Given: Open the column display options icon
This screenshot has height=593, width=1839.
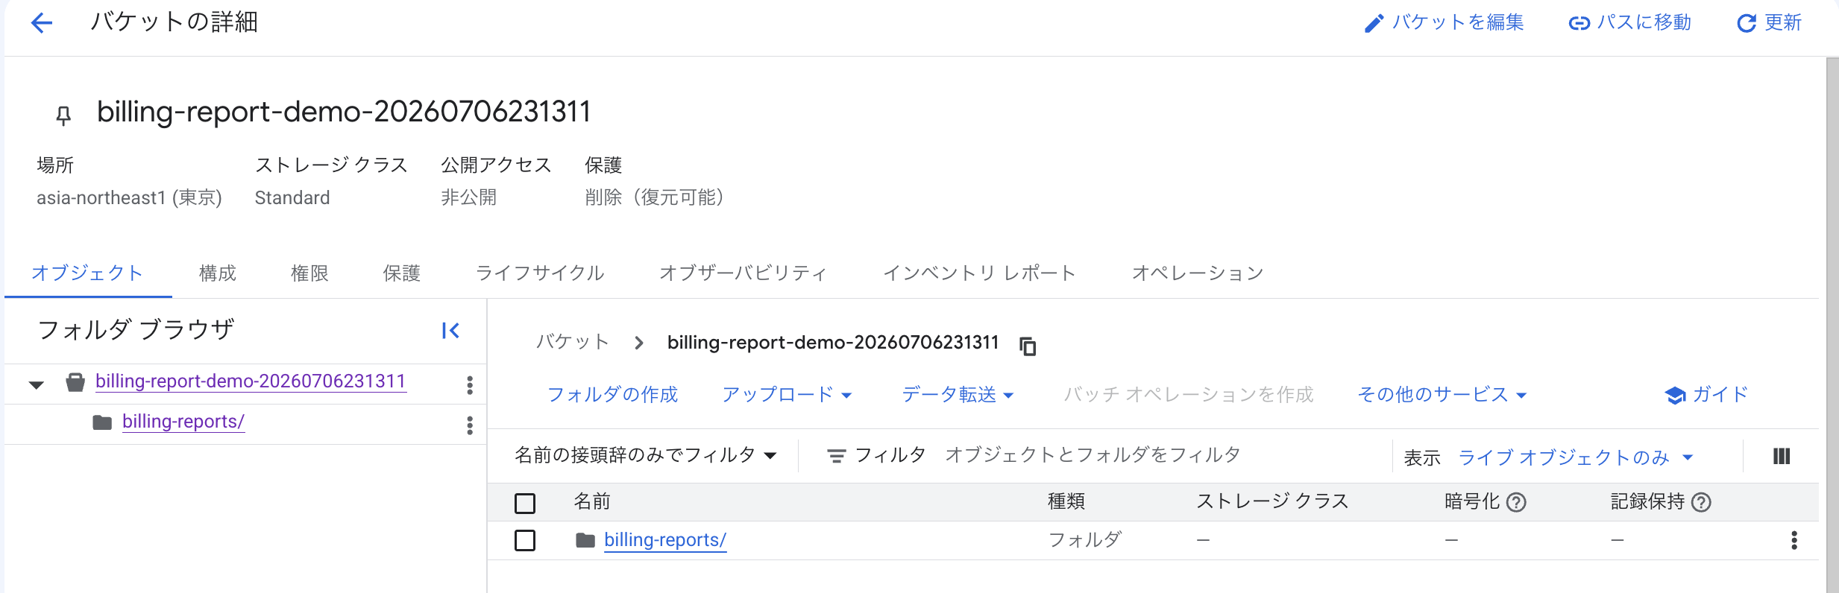Looking at the screenshot, I should click(1782, 456).
